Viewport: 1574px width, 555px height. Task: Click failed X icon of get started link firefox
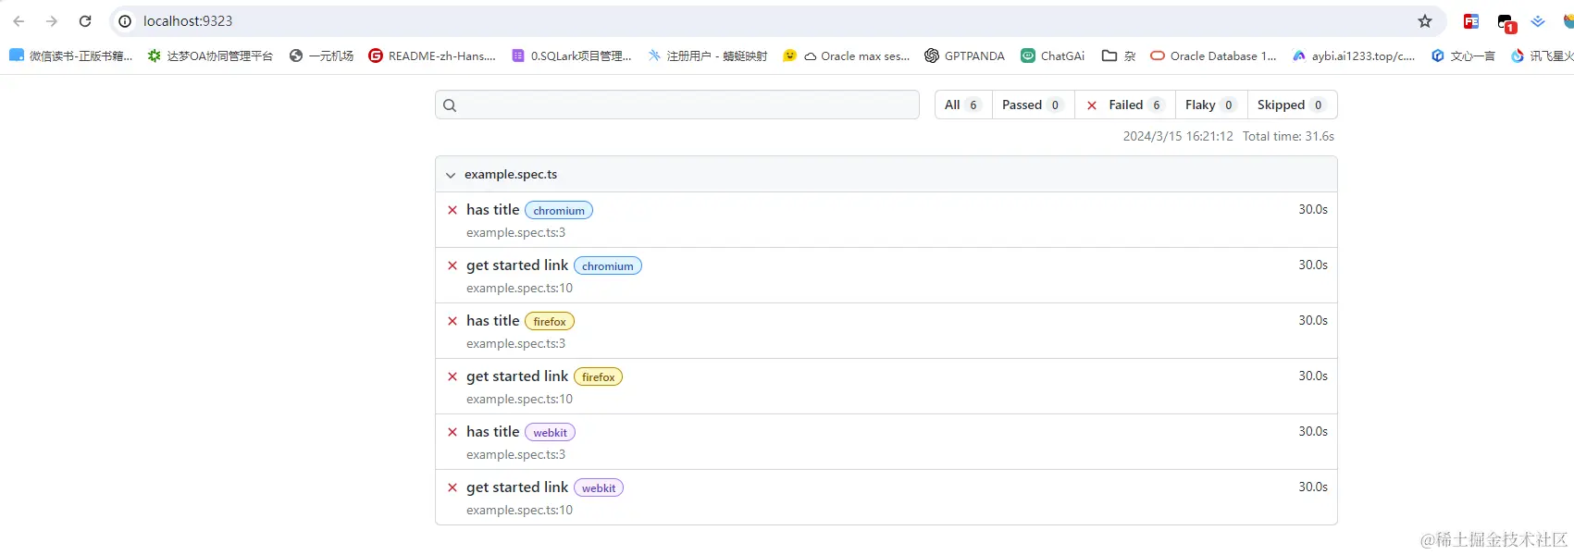[452, 376]
